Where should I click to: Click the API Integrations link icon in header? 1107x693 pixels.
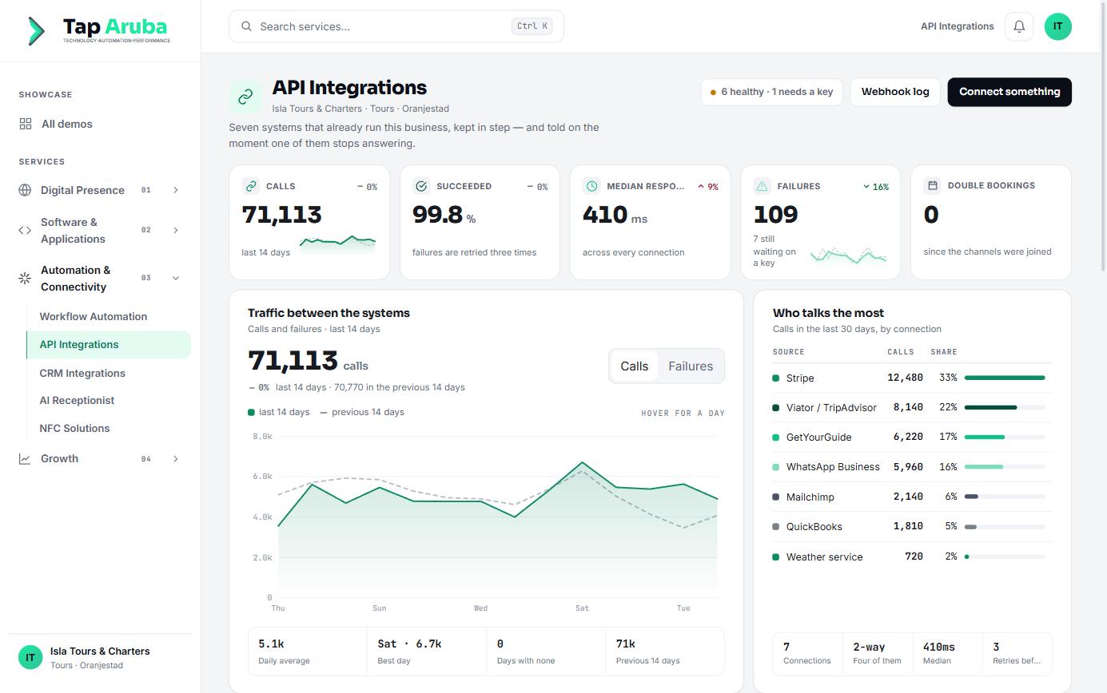(245, 97)
